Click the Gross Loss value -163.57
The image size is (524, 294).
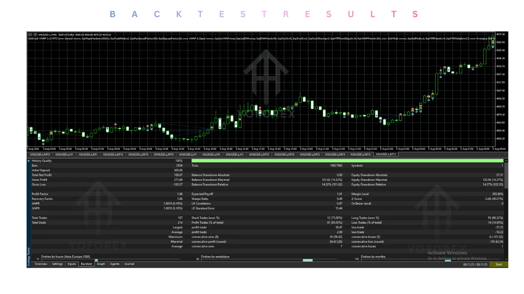point(177,185)
